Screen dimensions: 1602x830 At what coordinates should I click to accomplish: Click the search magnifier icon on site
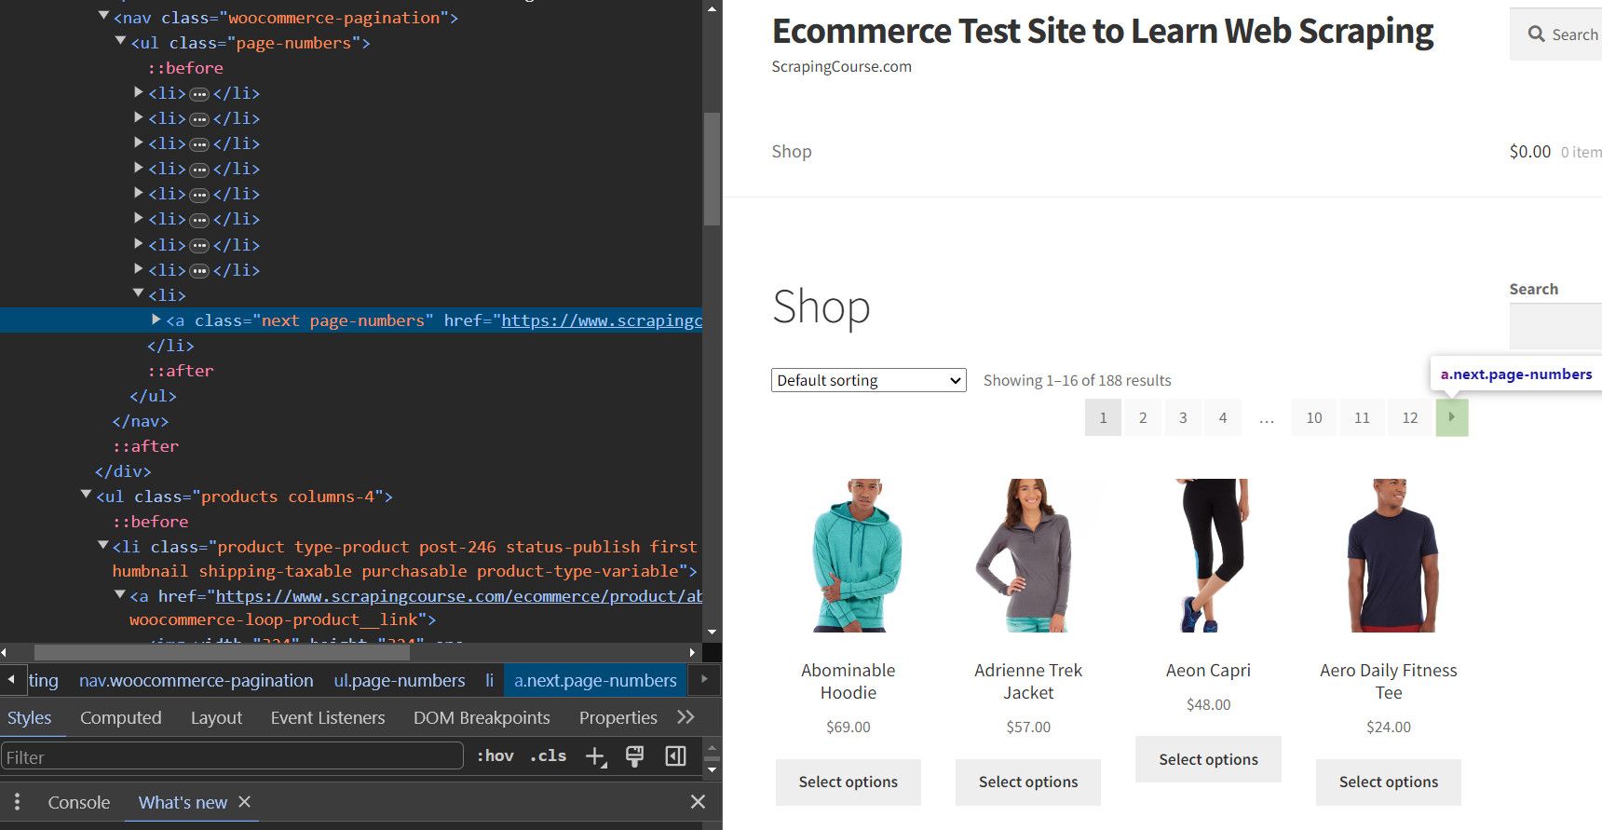1536,34
